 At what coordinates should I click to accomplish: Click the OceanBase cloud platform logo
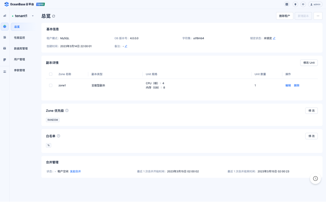(x=19, y=4)
